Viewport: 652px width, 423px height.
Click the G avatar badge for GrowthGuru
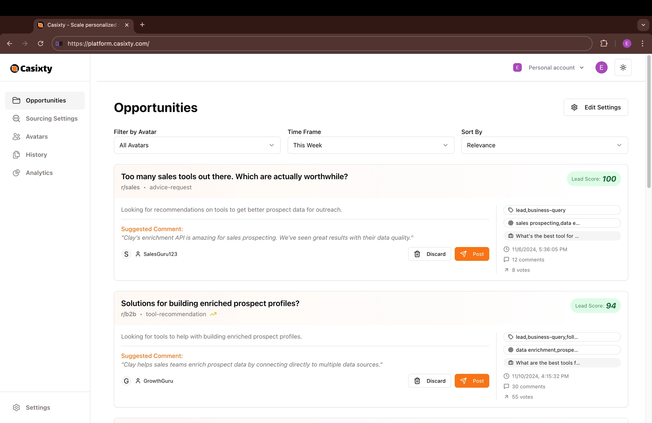coord(126,381)
